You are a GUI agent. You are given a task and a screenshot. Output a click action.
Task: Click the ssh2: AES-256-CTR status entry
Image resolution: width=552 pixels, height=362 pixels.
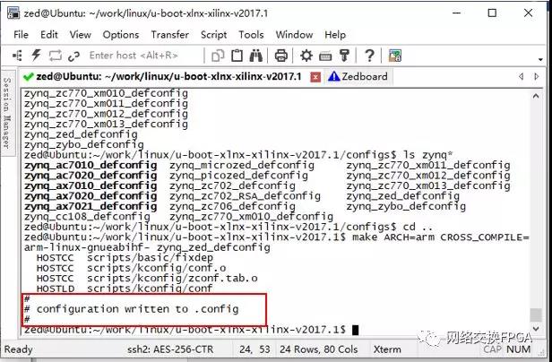tap(170, 349)
